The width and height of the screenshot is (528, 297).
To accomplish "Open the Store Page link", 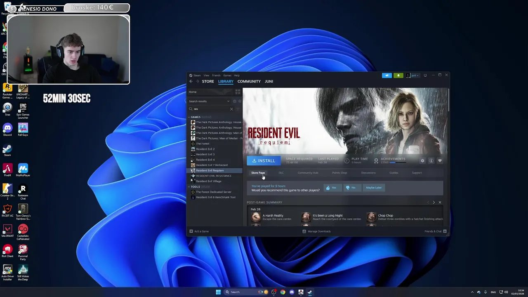I will pos(258,173).
